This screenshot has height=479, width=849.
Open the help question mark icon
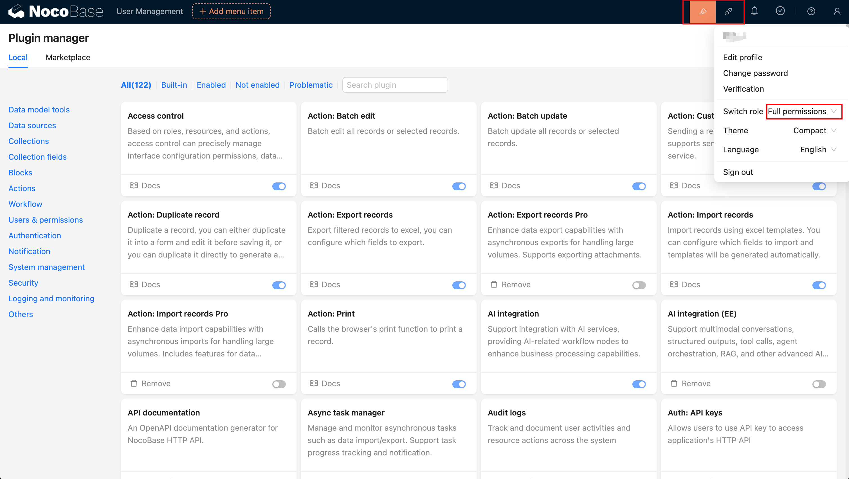pyautogui.click(x=811, y=12)
